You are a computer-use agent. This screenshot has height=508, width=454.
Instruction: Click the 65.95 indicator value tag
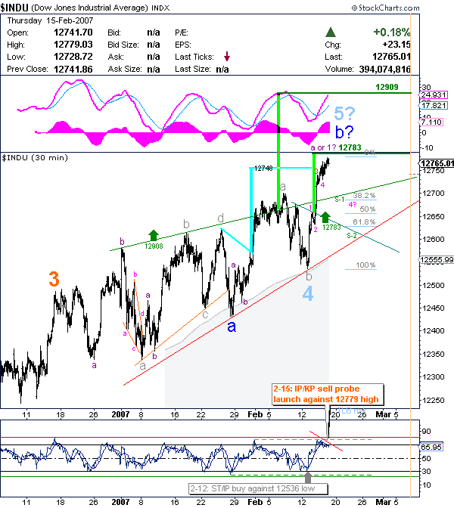point(428,448)
